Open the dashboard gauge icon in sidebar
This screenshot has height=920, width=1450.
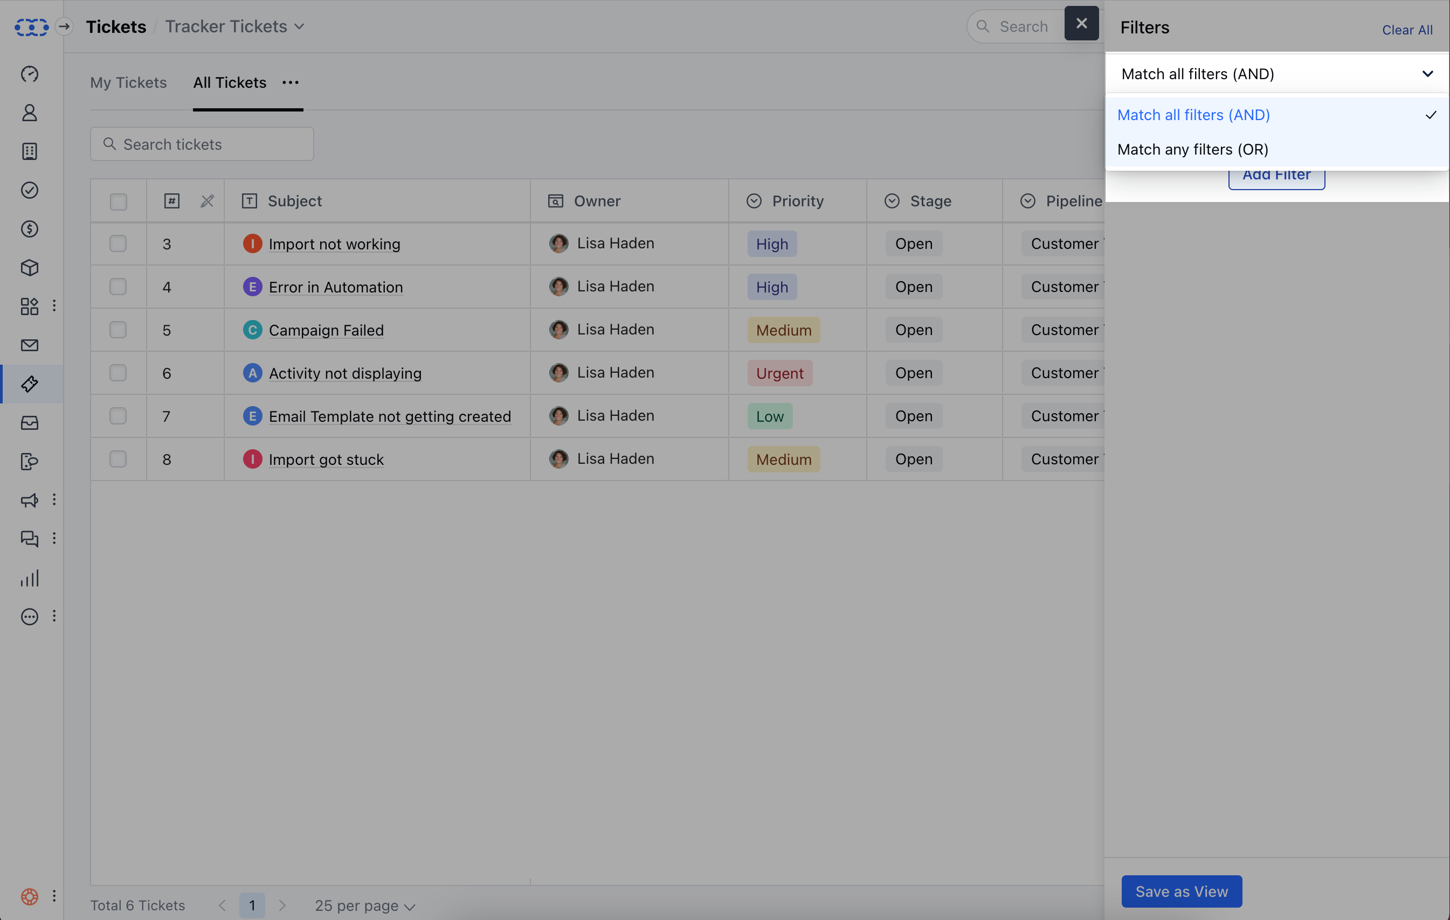click(30, 74)
